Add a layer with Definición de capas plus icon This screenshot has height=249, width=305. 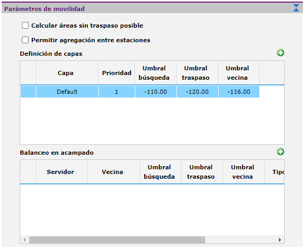[281, 53]
